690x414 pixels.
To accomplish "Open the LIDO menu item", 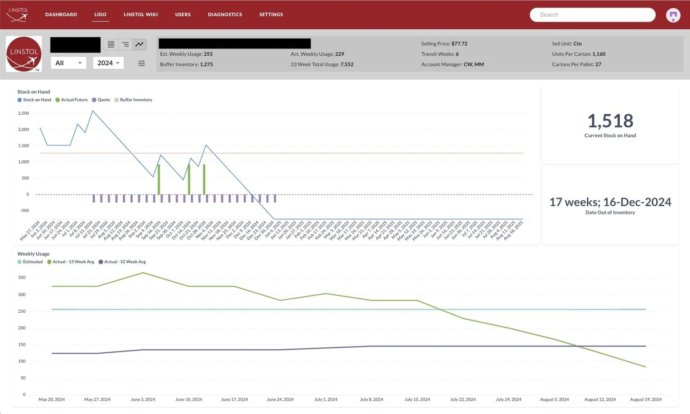I will 100,14.
